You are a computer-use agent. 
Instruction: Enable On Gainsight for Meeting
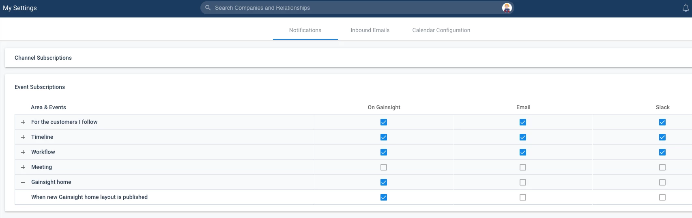[x=384, y=167]
